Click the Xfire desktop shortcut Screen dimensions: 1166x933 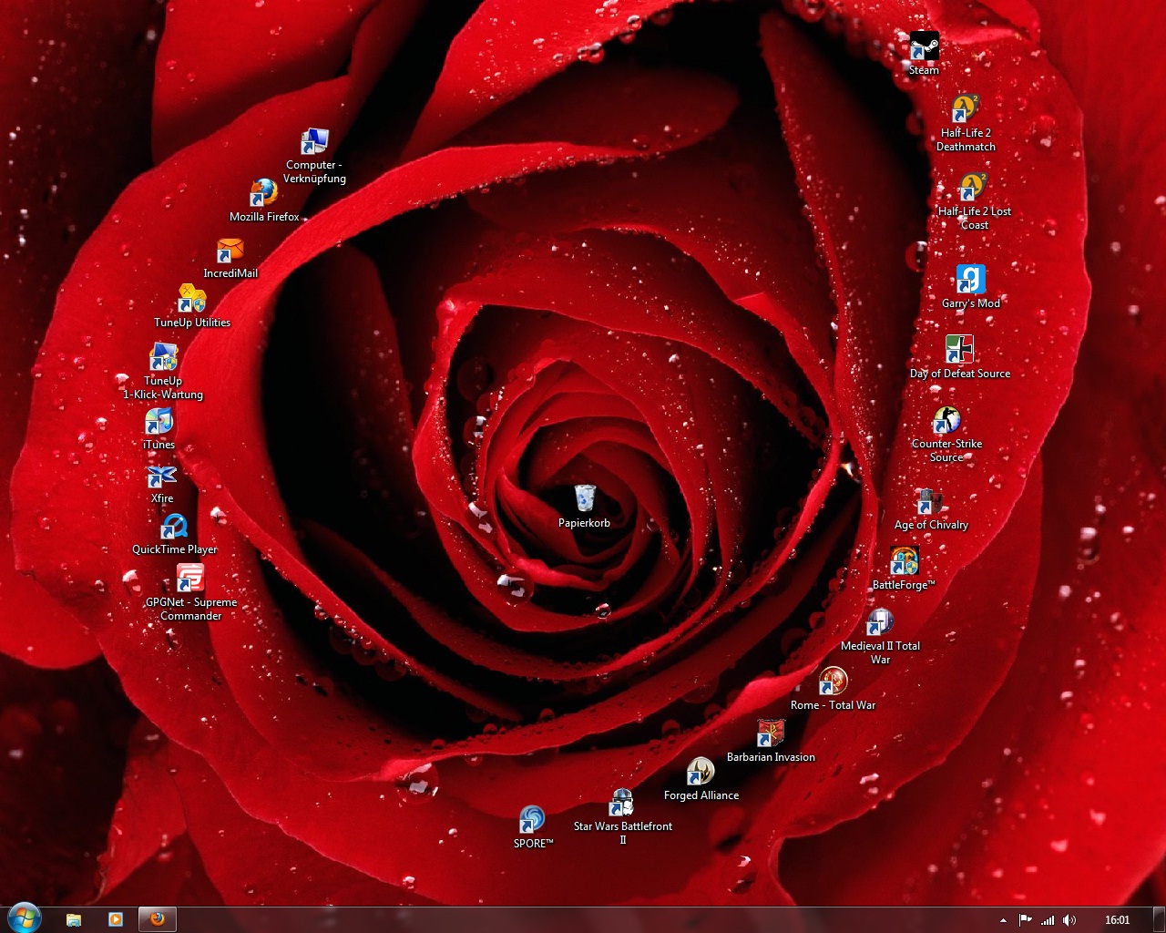(x=161, y=477)
